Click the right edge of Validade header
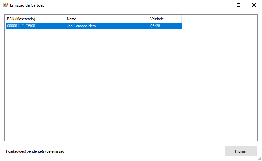This screenshot has height=161, width=262. click(181, 19)
